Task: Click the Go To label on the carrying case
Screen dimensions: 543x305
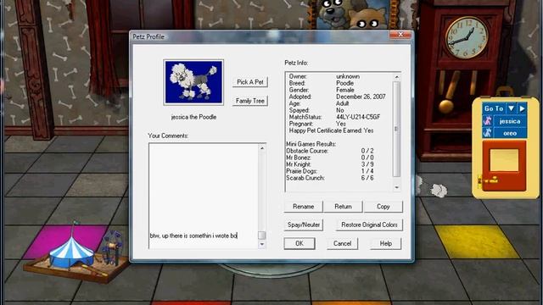Action: (494, 108)
